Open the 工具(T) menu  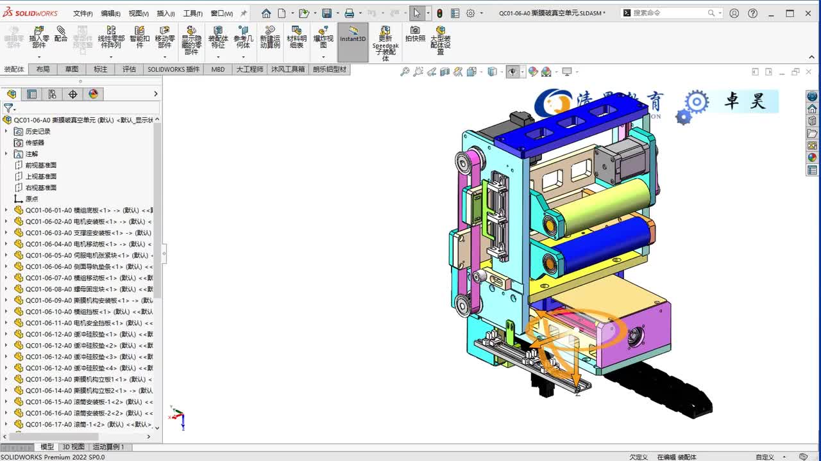coord(193,13)
